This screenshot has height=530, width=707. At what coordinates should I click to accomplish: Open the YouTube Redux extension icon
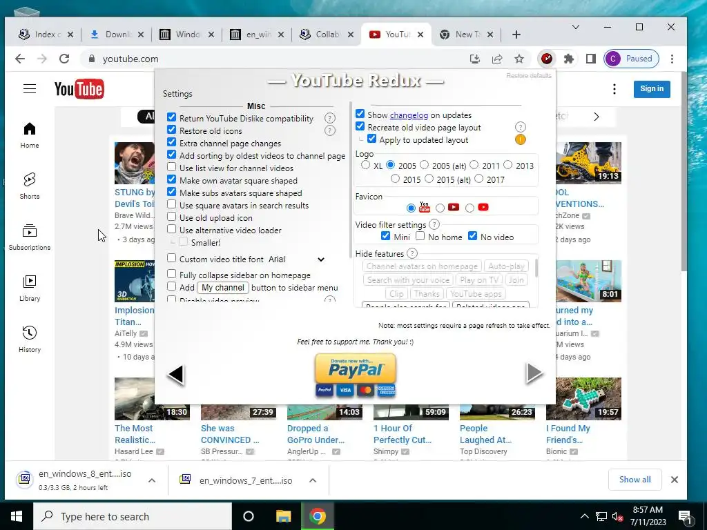pos(547,59)
